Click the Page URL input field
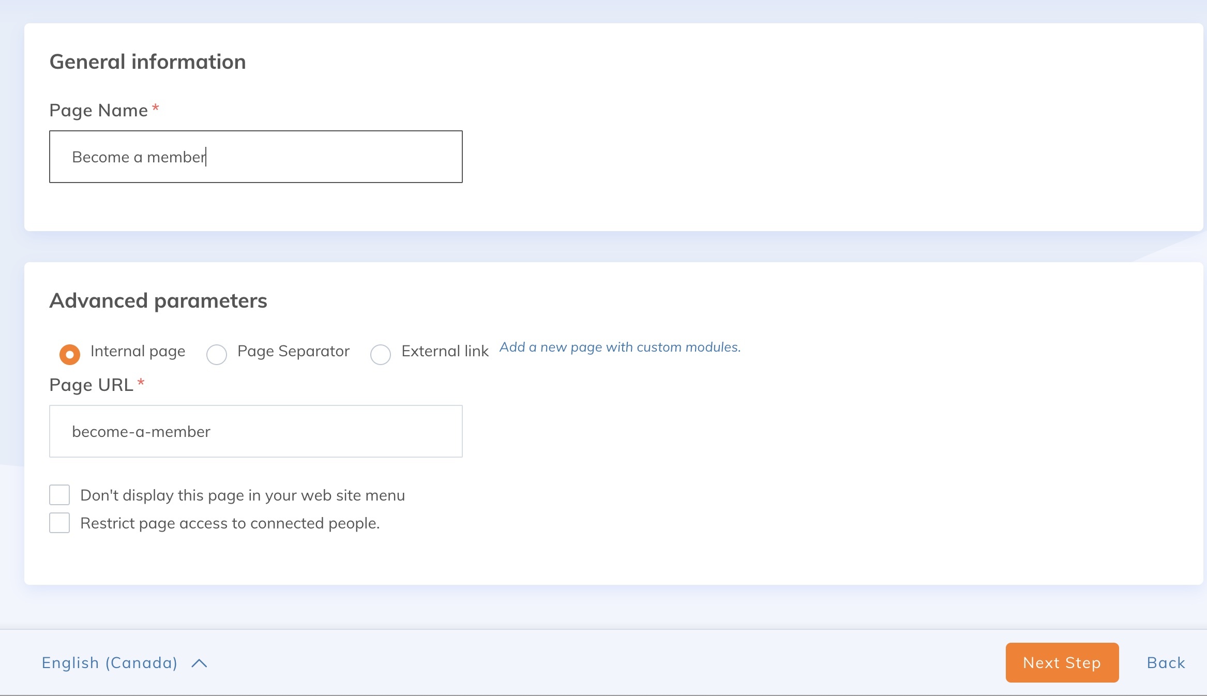Screen dimensions: 1207x696 click(x=255, y=431)
